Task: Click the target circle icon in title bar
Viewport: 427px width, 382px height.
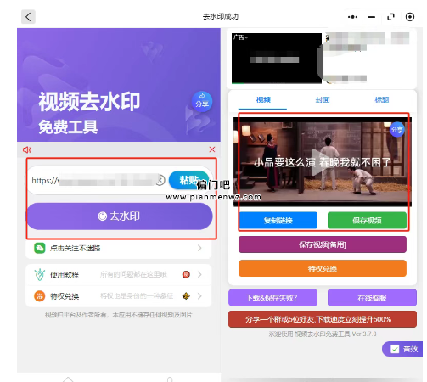Action: (x=410, y=17)
